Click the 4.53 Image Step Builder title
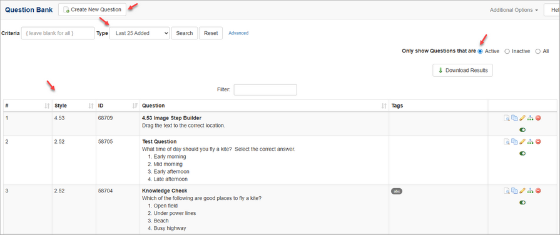560x235 pixels. (172, 118)
